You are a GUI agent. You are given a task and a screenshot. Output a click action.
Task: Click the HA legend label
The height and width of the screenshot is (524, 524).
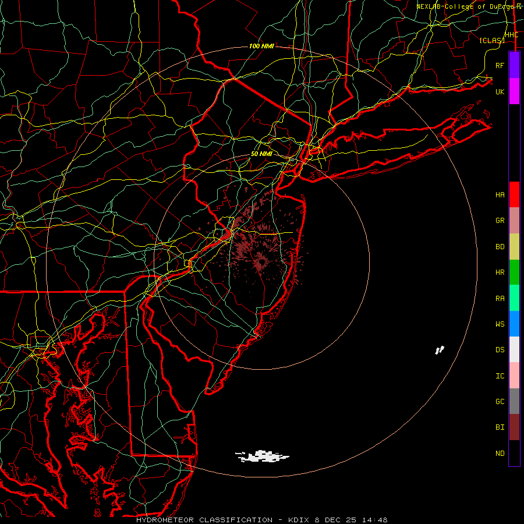pos(500,195)
